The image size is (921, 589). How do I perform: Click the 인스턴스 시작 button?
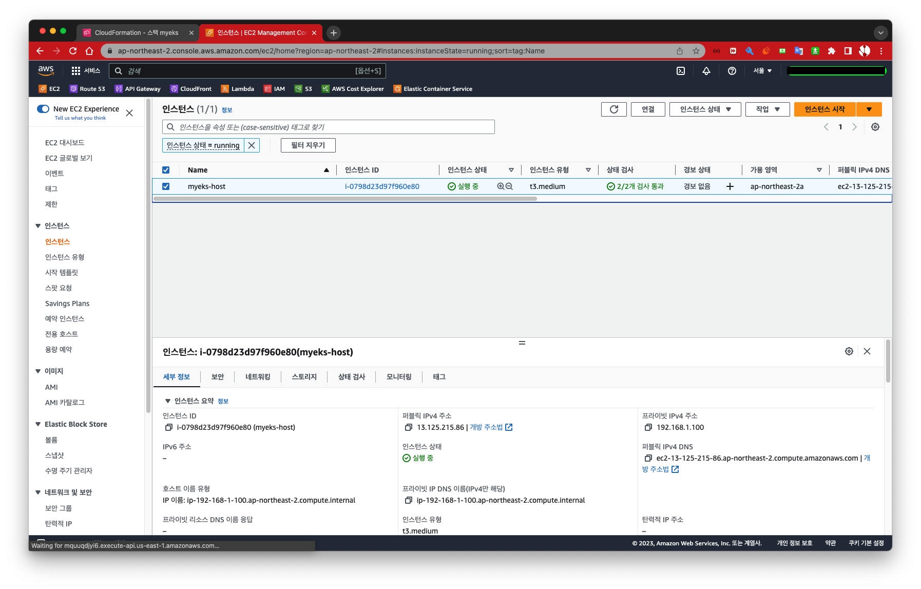click(825, 109)
